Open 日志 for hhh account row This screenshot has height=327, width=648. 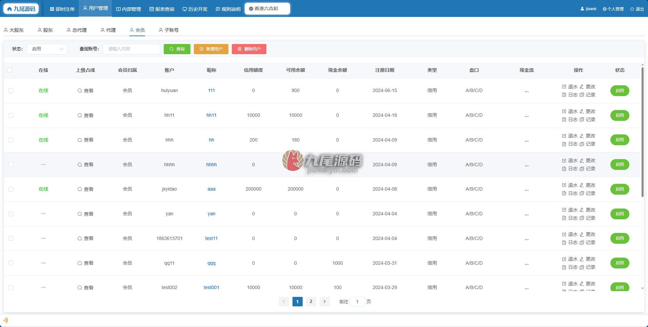click(570, 144)
